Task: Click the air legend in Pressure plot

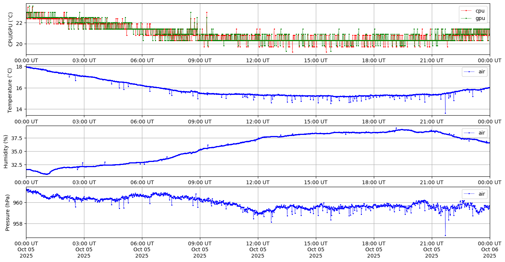Action: tap(475, 193)
